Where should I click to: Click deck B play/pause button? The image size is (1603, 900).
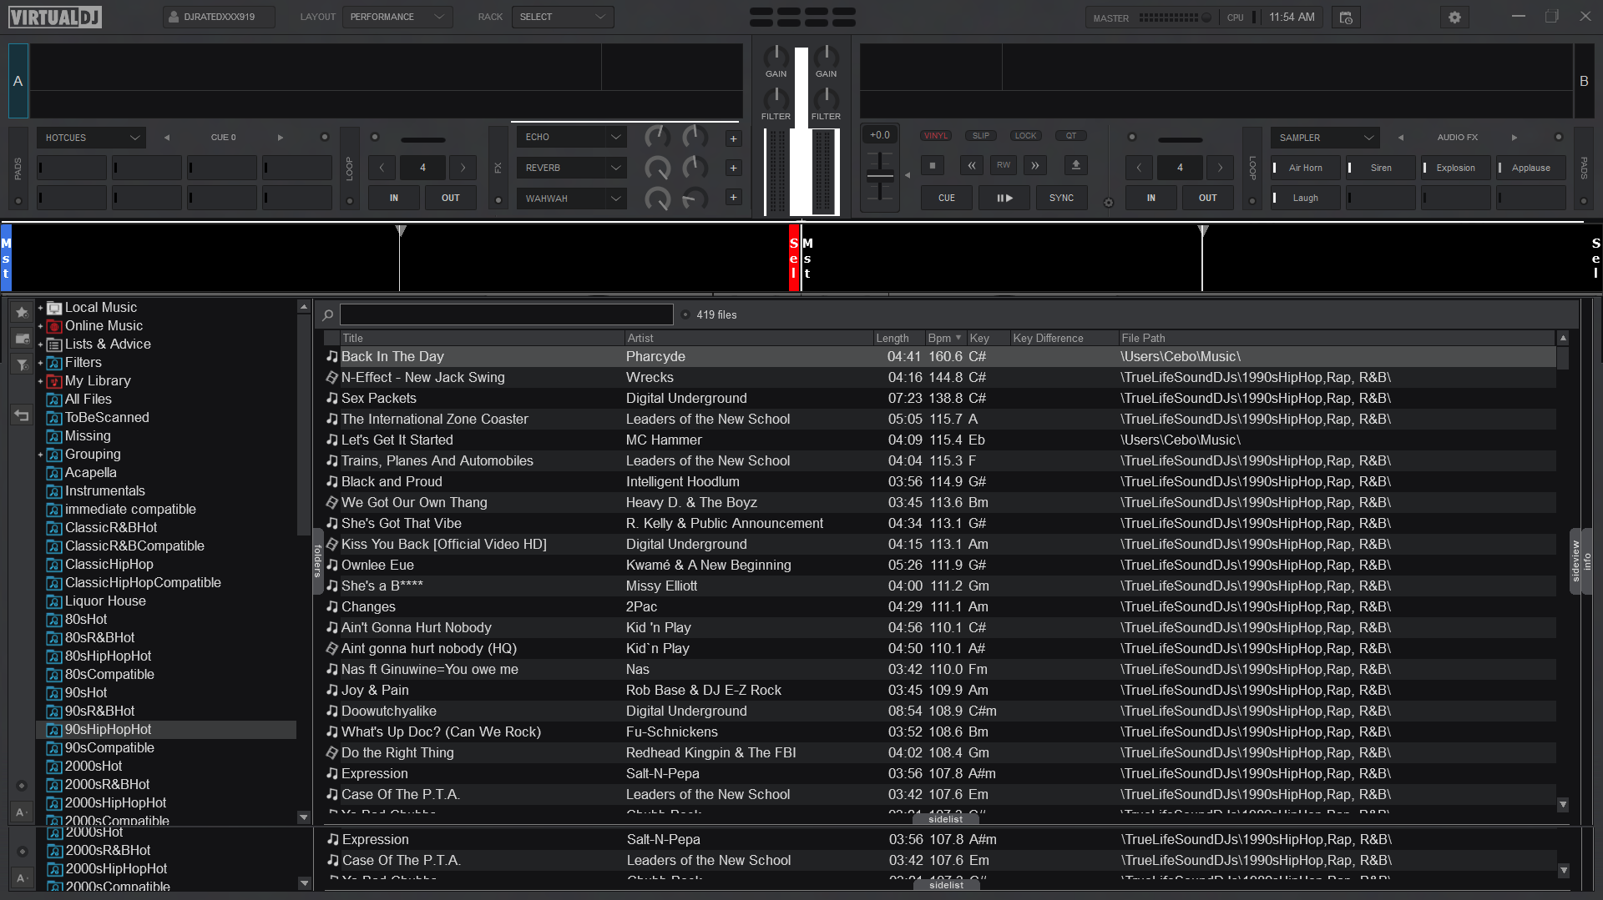click(x=1005, y=198)
